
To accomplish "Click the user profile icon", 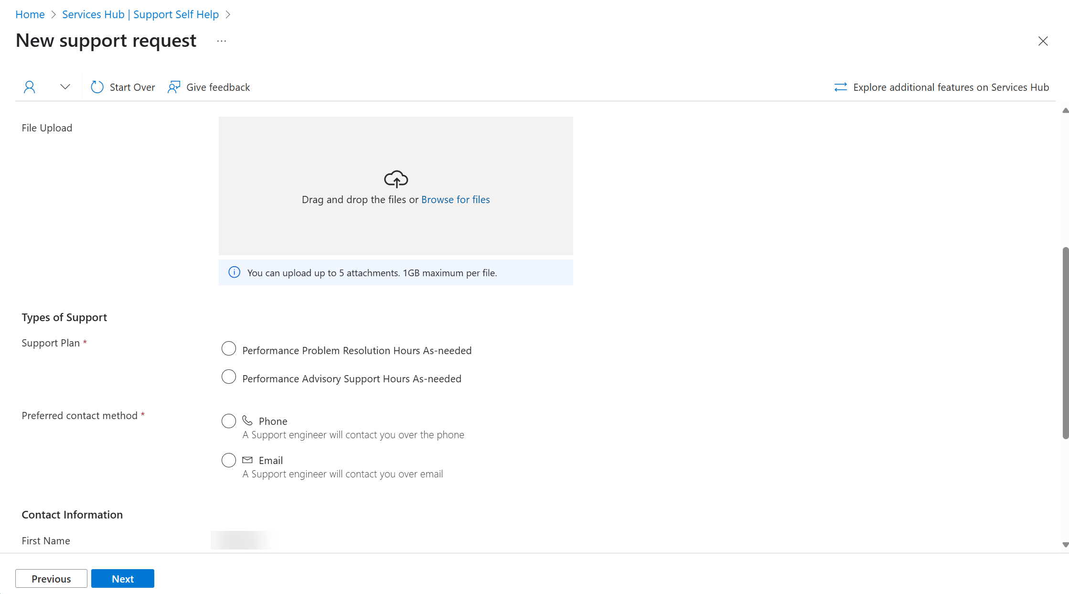I will point(29,87).
